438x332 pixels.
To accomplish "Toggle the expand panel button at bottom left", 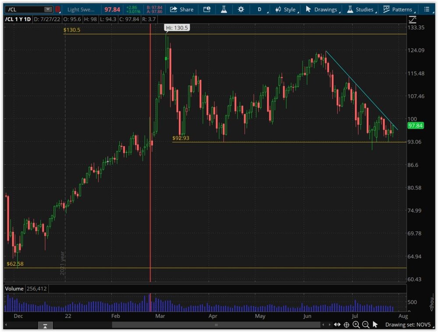I will 45,325.
